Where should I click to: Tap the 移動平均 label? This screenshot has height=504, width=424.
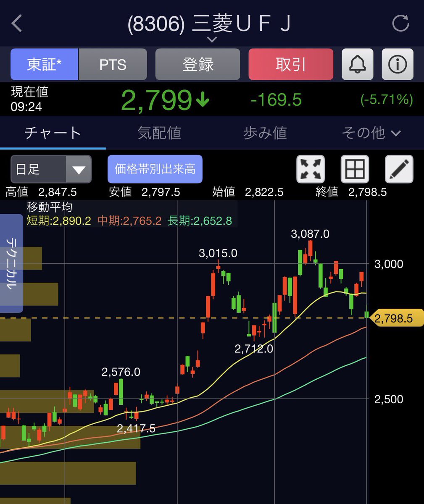coord(49,207)
